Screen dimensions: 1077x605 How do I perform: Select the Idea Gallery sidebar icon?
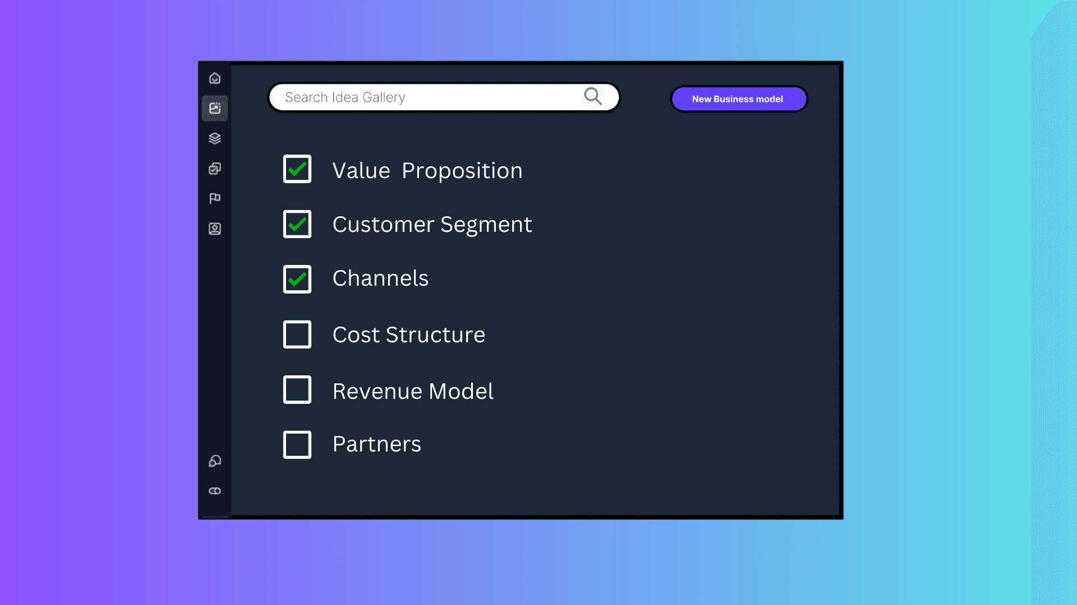215,108
